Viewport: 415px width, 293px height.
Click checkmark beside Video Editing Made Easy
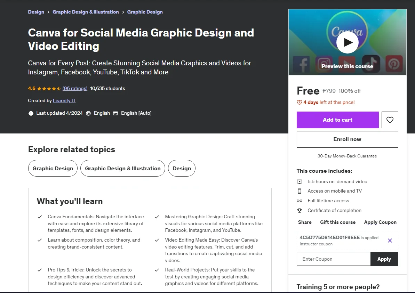pos(157,240)
